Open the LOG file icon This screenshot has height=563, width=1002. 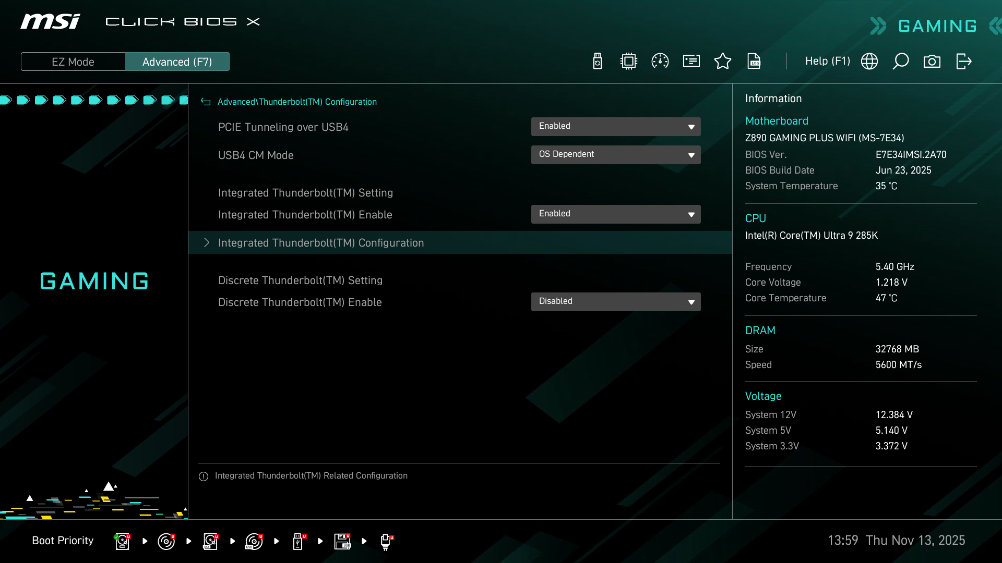tap(754, 62)
